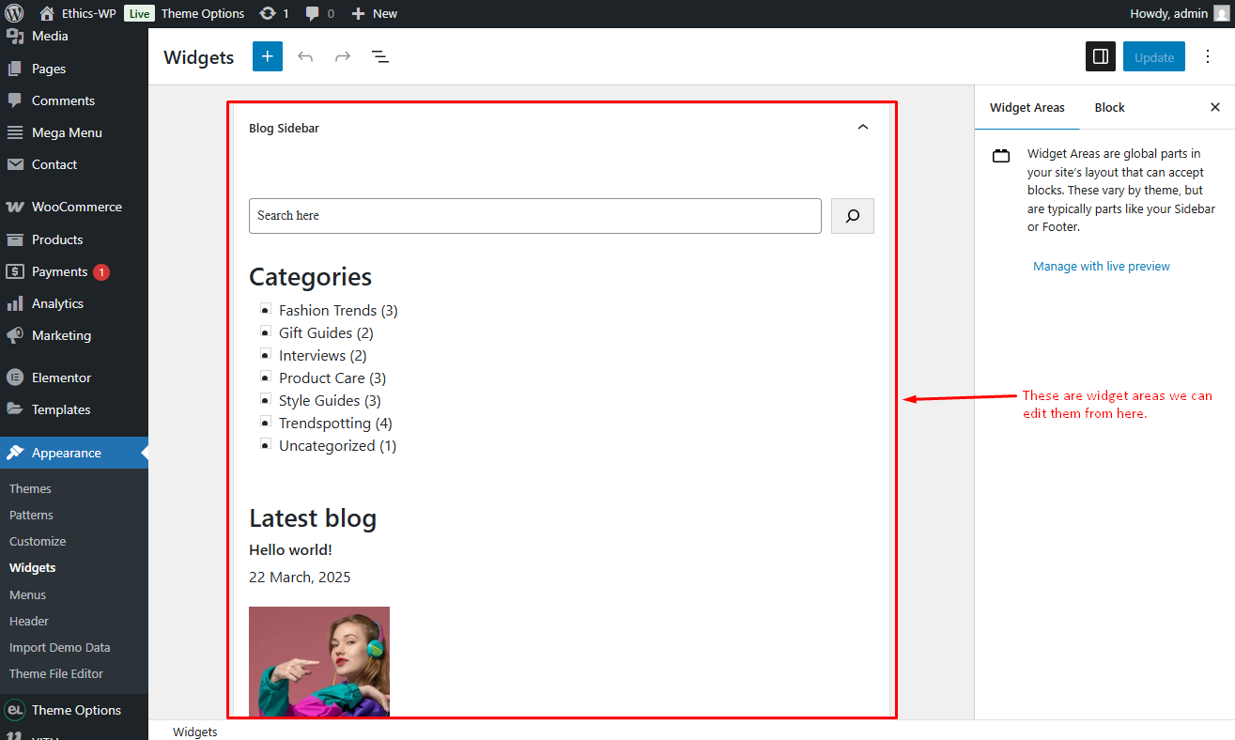This screenshot has width=1235, height=740.
Task: Click the Uncategorized (1) category
Action: click(338, 445)
